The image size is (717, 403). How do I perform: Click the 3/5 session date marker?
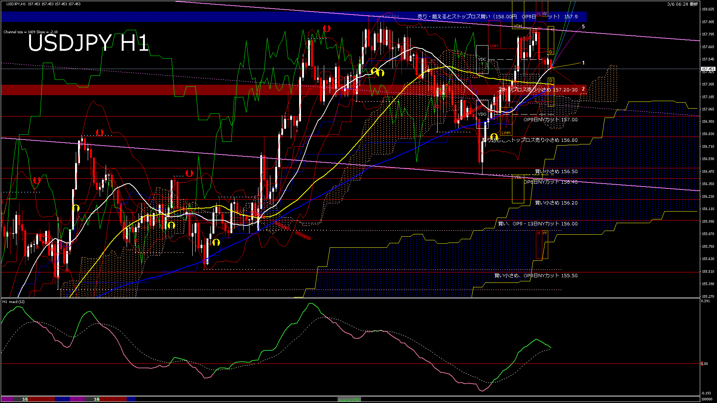25,399
